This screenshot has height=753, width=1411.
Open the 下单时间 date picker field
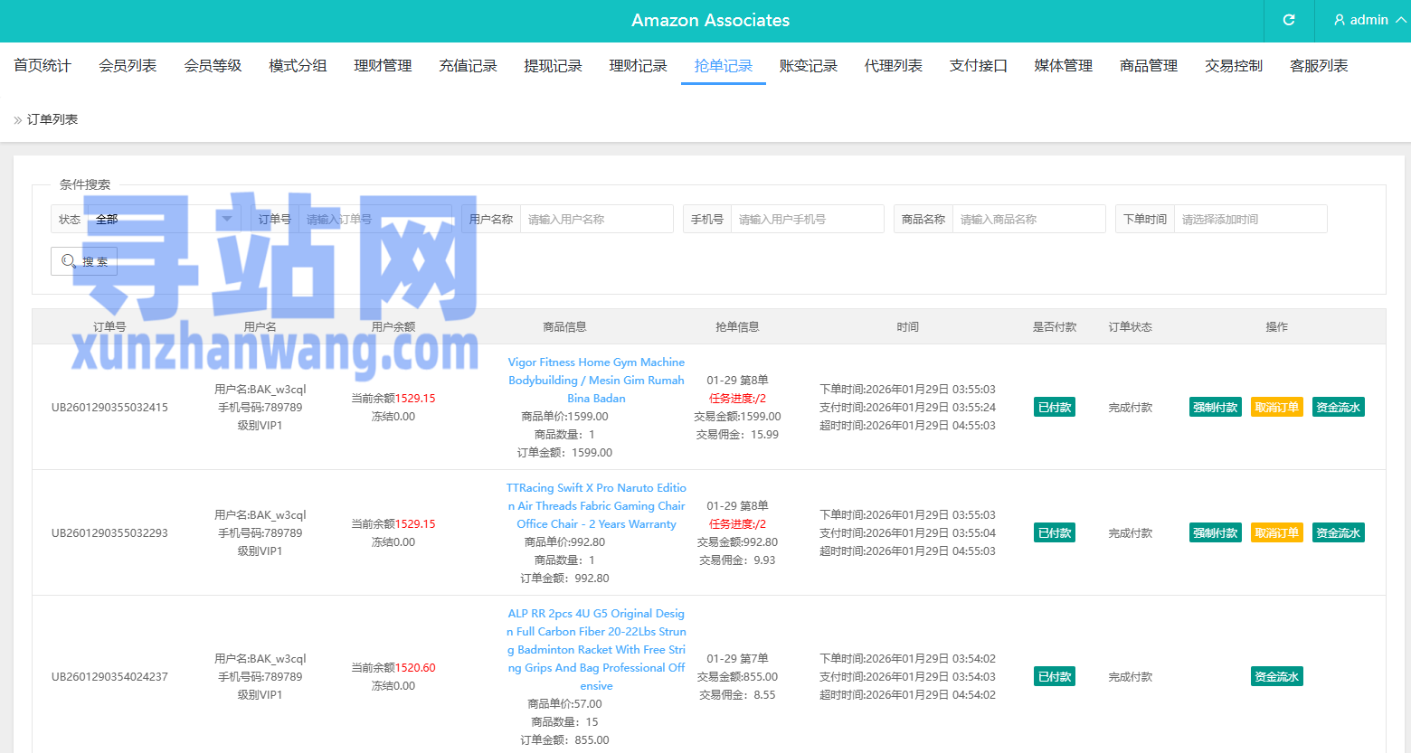[x=1250, y=219]
